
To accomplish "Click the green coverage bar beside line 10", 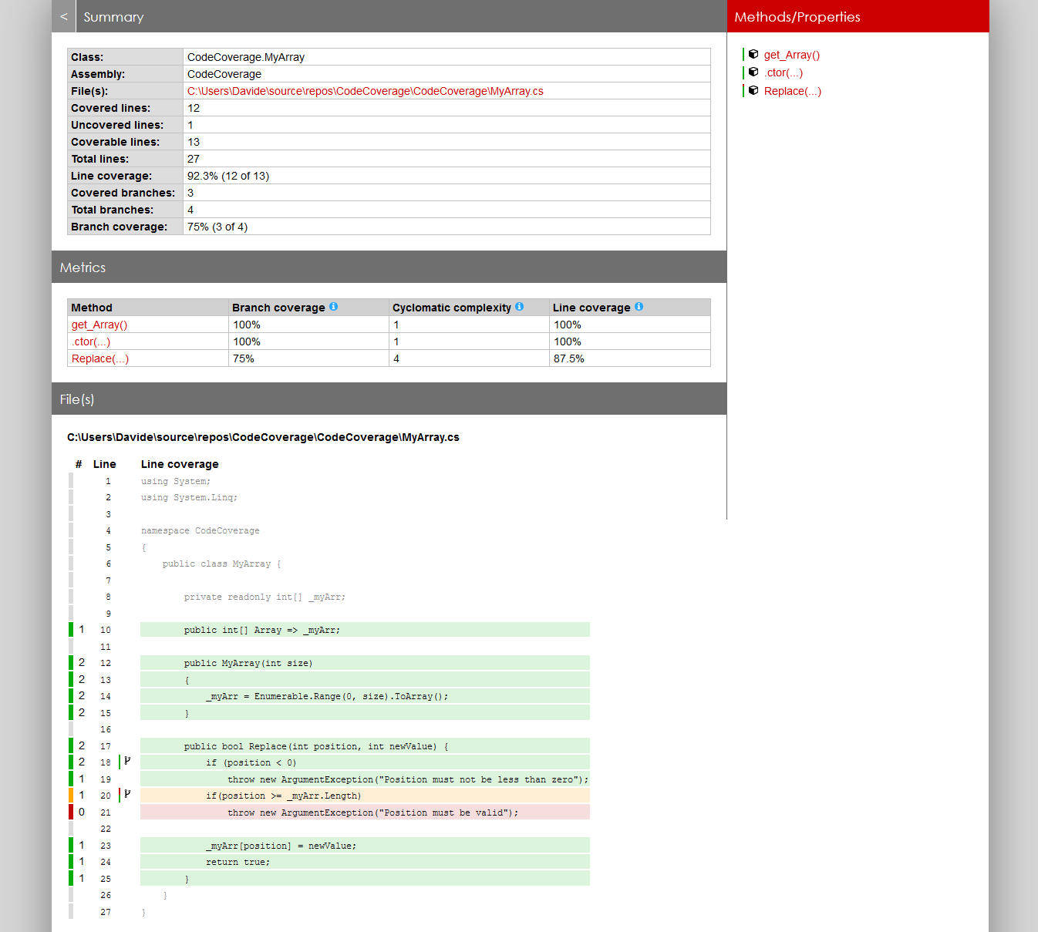I will point(70,629).
